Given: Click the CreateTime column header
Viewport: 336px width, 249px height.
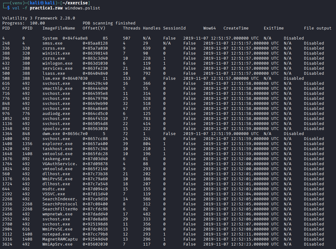Looking at the screenshot, I should (x=236, y=28).
